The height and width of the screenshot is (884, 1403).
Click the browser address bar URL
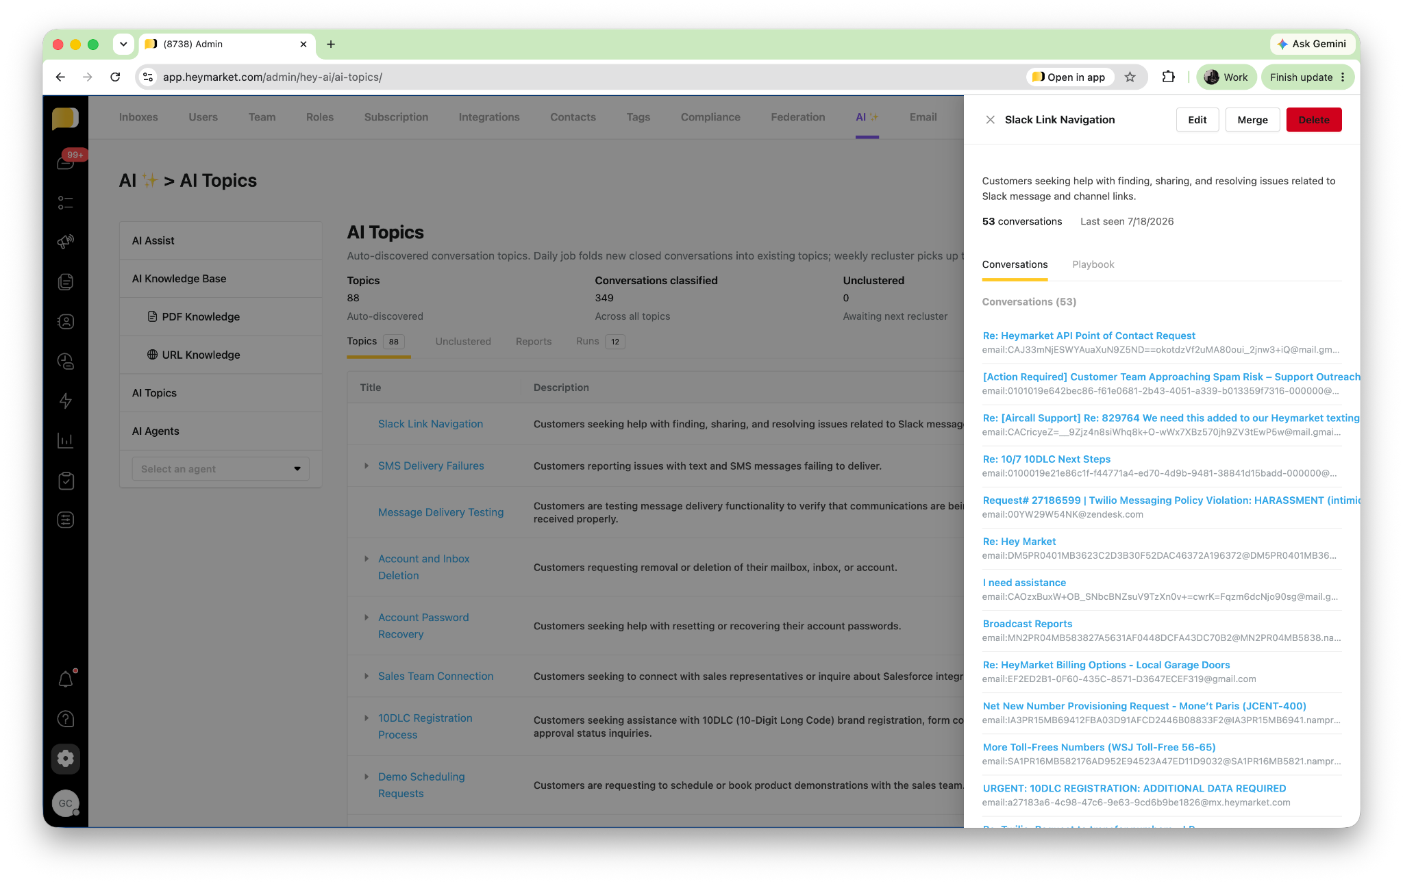click(x=273, y=77)
